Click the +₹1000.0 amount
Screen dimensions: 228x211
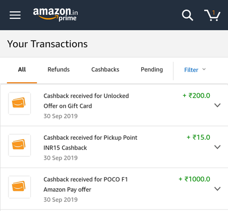tap(194, 179)
